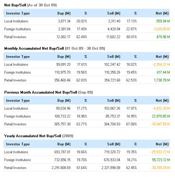Click the 617.44 M monthly net value
175x179 pixels.
pos(163,72)
